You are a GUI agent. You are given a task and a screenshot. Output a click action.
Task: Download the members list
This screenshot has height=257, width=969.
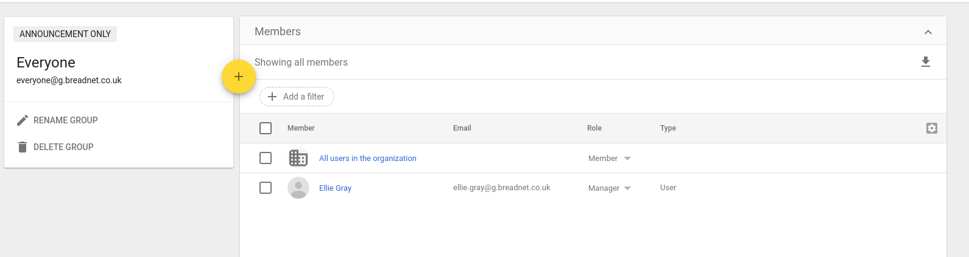[x=925, y=62]
